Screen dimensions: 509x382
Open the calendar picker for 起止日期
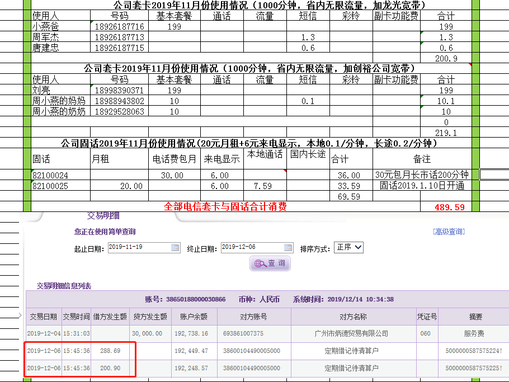pos(175,248)
